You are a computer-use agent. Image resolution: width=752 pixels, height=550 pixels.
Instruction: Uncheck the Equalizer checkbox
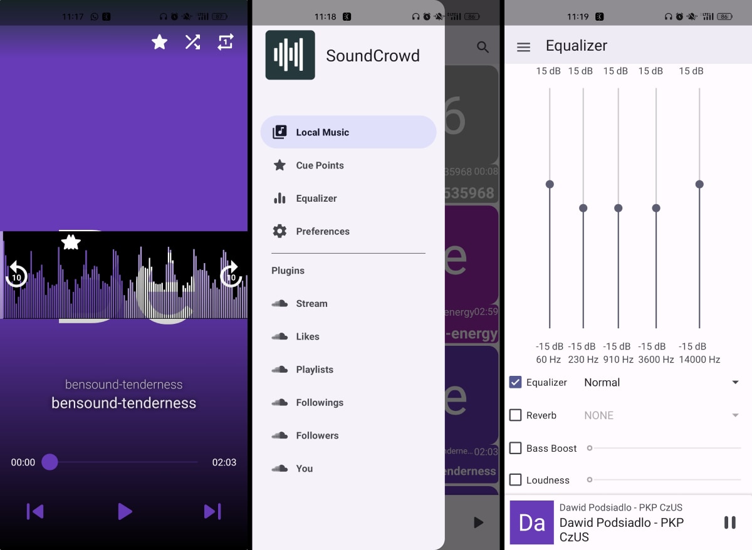click(515, 382)
